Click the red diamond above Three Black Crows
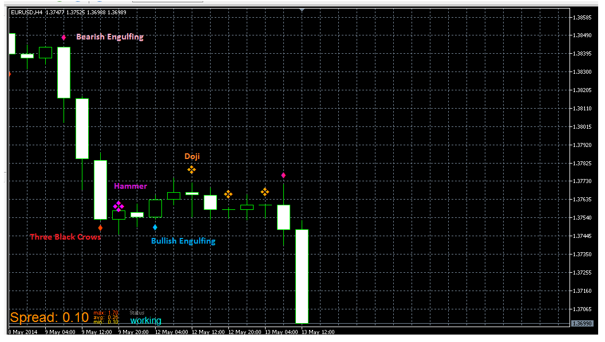605x342 pixels. pyautogui.click(x=100, y=228)
